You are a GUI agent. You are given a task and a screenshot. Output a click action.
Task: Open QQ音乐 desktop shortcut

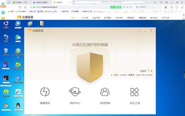click(x=6, y=93)
